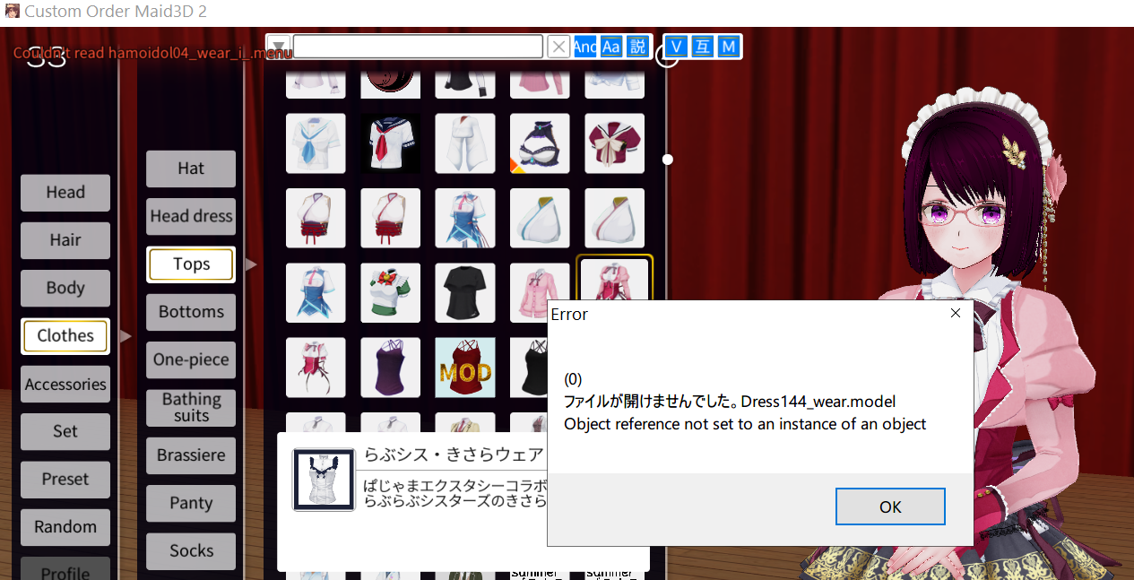Choose the Socks subcategory
The width and height of the screenshot is (1134, 580).
pyautogui.click(x=191, y=551)
